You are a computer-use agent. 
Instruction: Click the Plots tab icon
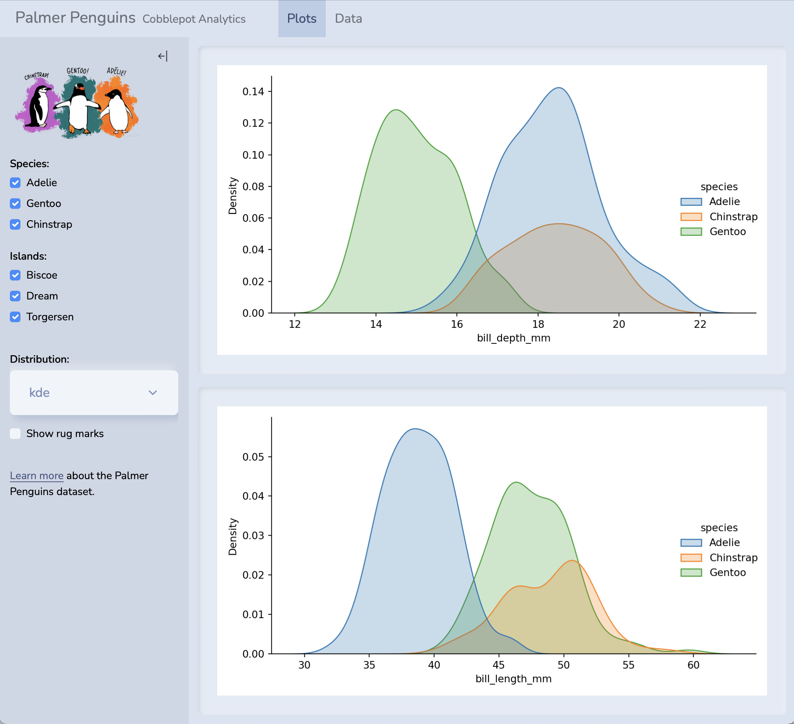(301, 19)
